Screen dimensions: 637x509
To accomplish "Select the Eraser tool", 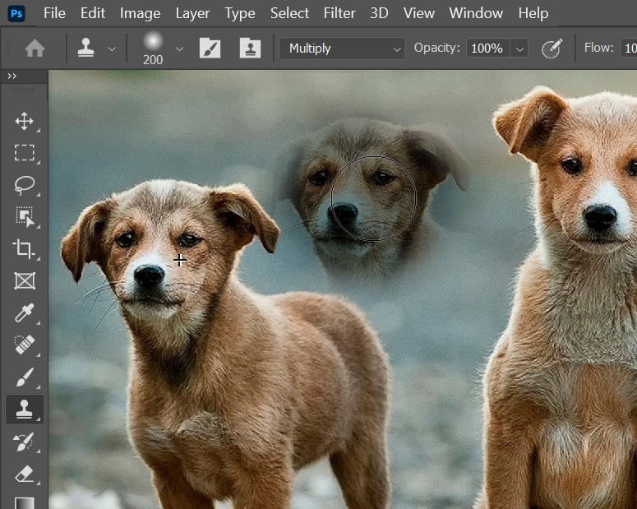I will tap(25, 474).
